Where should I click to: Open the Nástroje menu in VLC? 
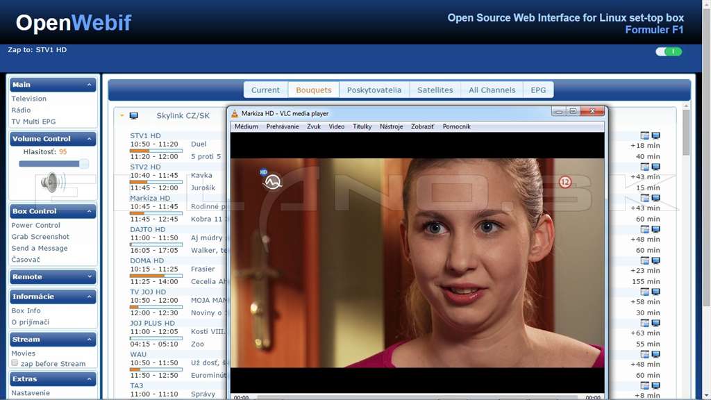[x=392, y=126]
